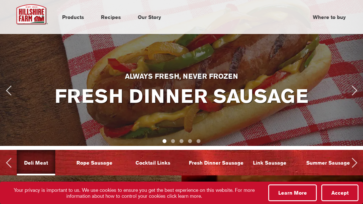363x204 pixels.
Task: Open the Our Story page
Action: [149, 17]
